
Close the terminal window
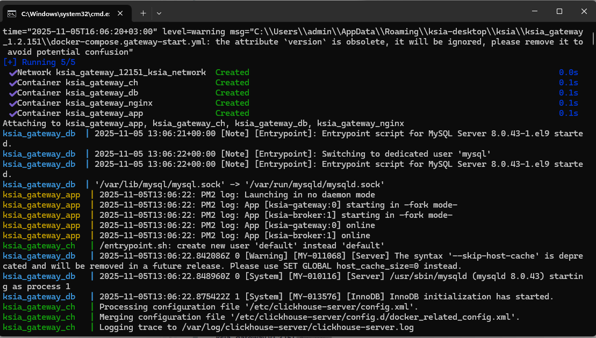(584, 11)
